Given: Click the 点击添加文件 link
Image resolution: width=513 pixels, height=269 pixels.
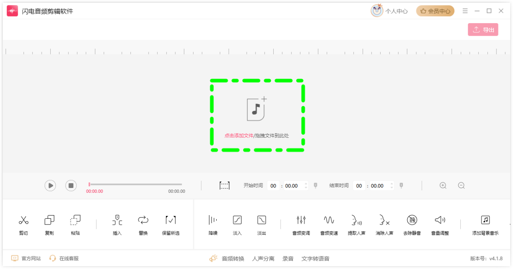Looking at the screenshot, I should point(239,136).
